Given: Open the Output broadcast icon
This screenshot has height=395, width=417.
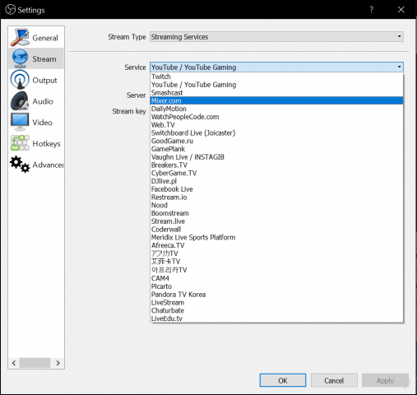Looking at the screenshot, I should pos(20,80).
